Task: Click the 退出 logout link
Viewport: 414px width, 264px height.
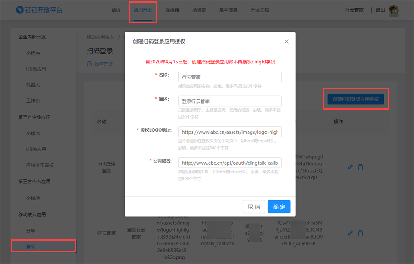Action: point(380,10)
